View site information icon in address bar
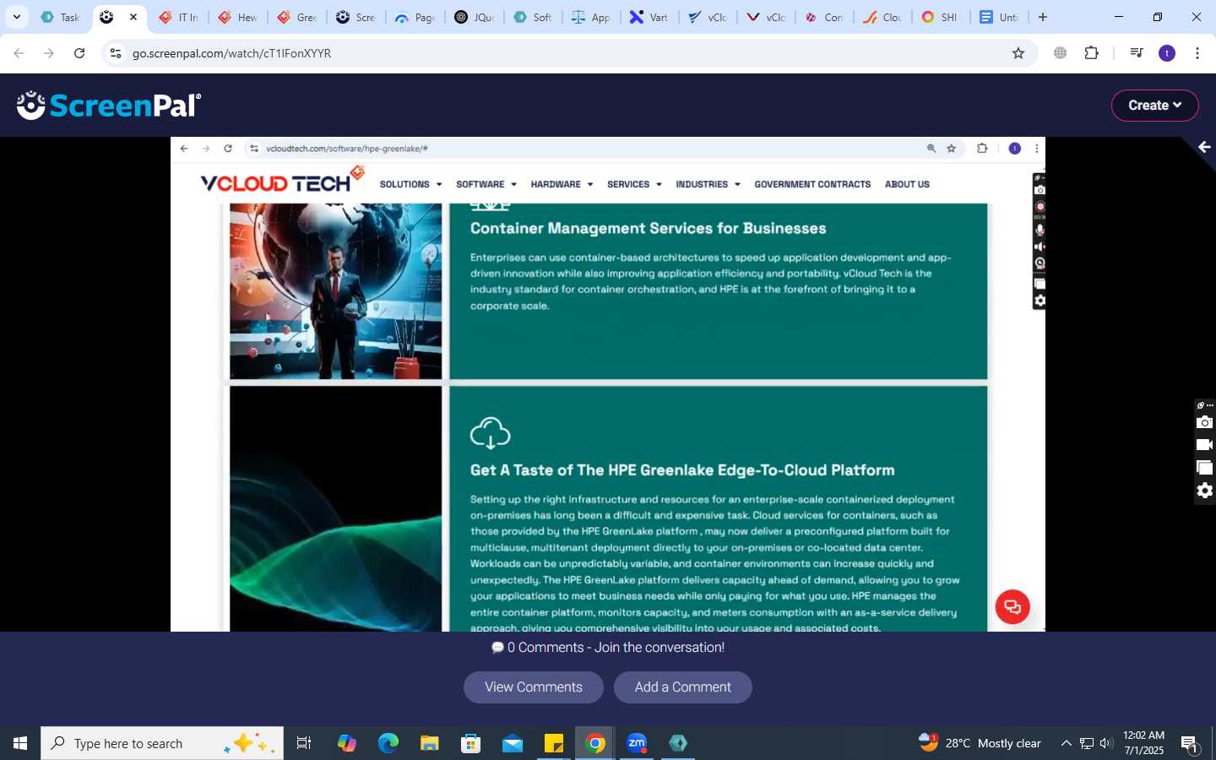Viewport: 1216px width, 760px height. pos(116,53)
